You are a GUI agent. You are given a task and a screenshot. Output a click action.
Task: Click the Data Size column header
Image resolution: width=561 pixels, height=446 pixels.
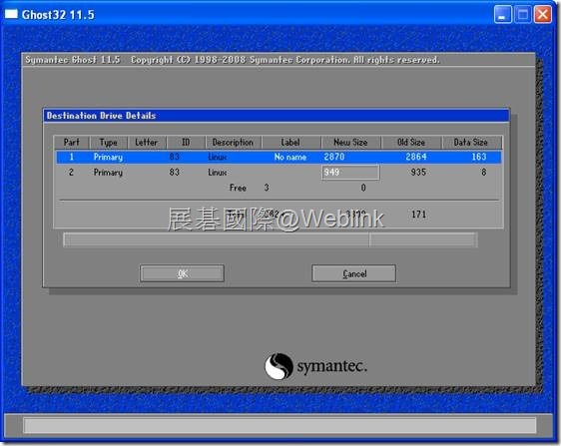tap(471, 143)
